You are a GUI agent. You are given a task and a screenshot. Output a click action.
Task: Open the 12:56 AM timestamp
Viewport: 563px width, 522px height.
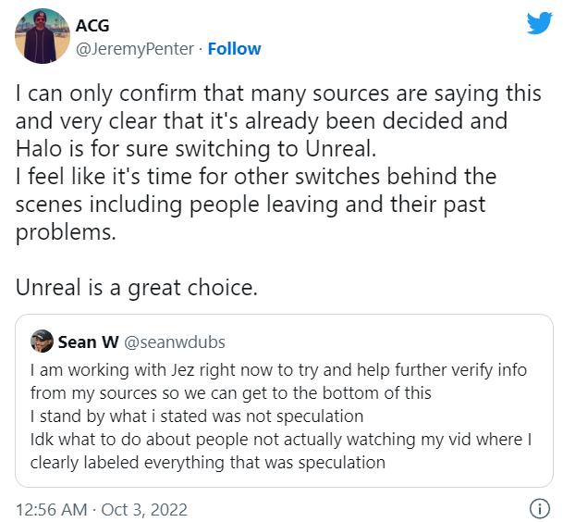pos(52,508)
